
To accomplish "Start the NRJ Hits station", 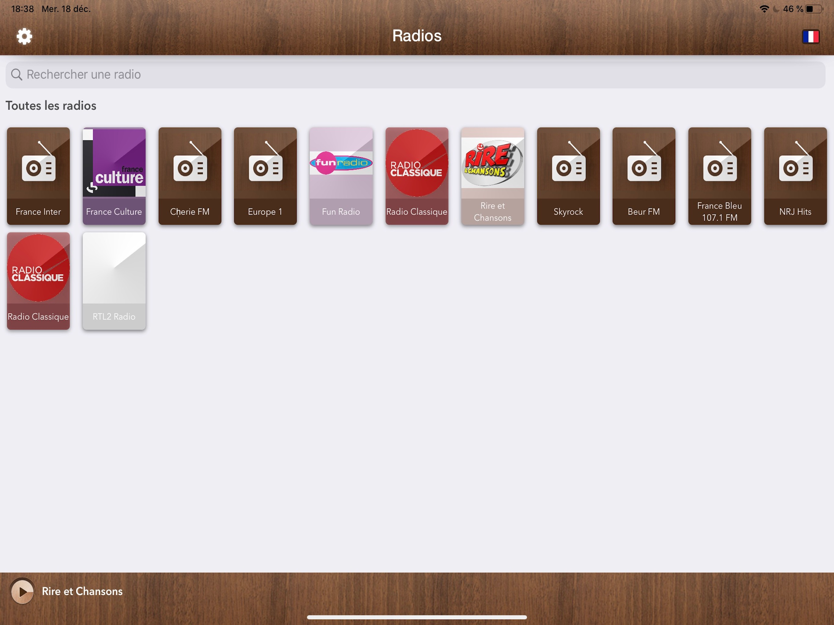I will (x=796, y=176).
